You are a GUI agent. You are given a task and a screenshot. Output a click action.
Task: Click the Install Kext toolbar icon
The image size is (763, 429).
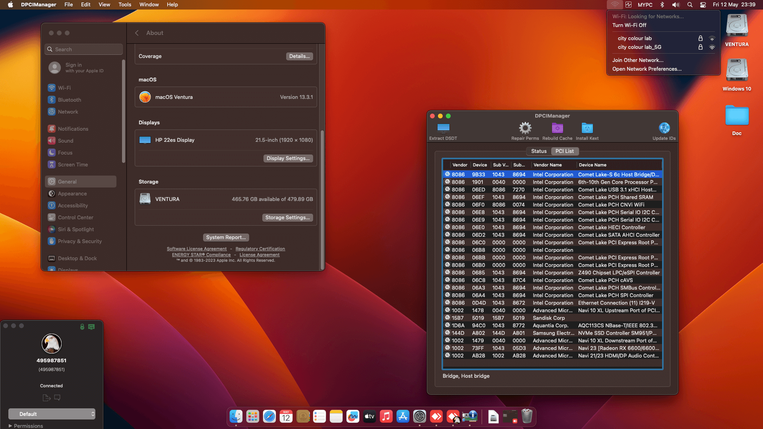[x=587, y=128]
